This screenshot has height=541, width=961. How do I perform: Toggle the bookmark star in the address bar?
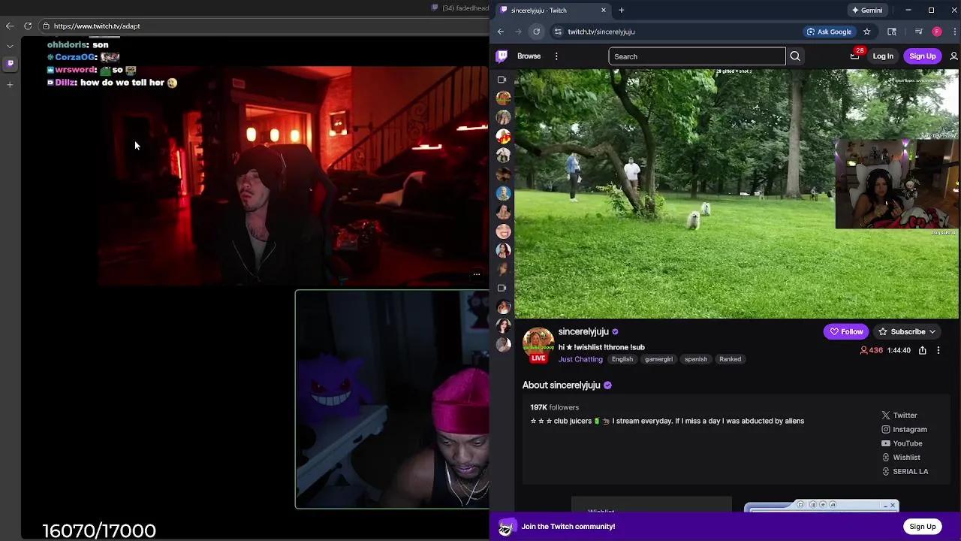coord(867,32)
